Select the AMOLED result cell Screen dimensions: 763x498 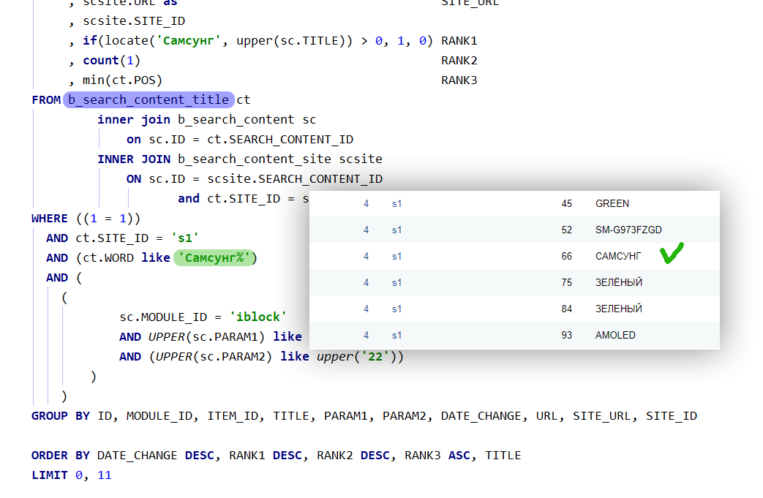tap(615, 336)
